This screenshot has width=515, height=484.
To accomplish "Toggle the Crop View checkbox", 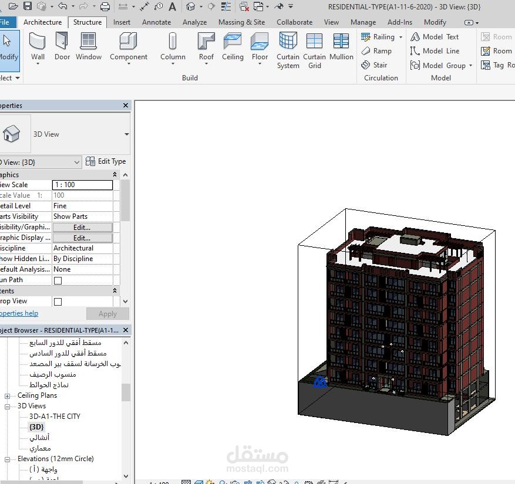I will pos(58,302).
